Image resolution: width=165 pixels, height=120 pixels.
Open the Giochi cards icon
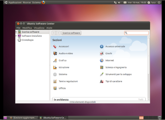pyautogui.click(x=102, y=53)
